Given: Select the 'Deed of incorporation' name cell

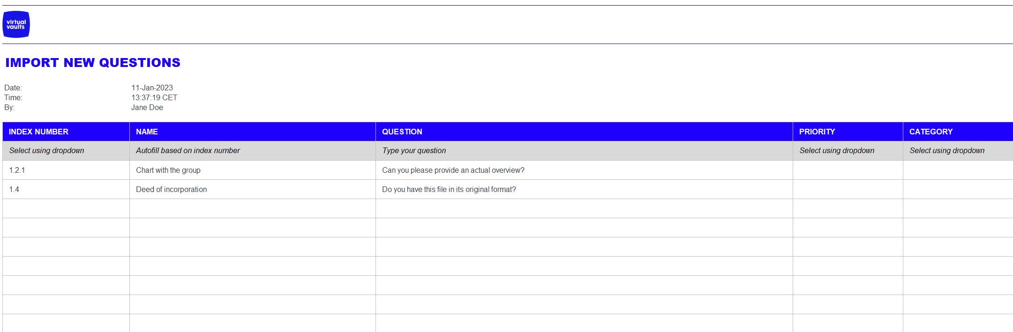Looking at the screenshot, I should point(252,189).
